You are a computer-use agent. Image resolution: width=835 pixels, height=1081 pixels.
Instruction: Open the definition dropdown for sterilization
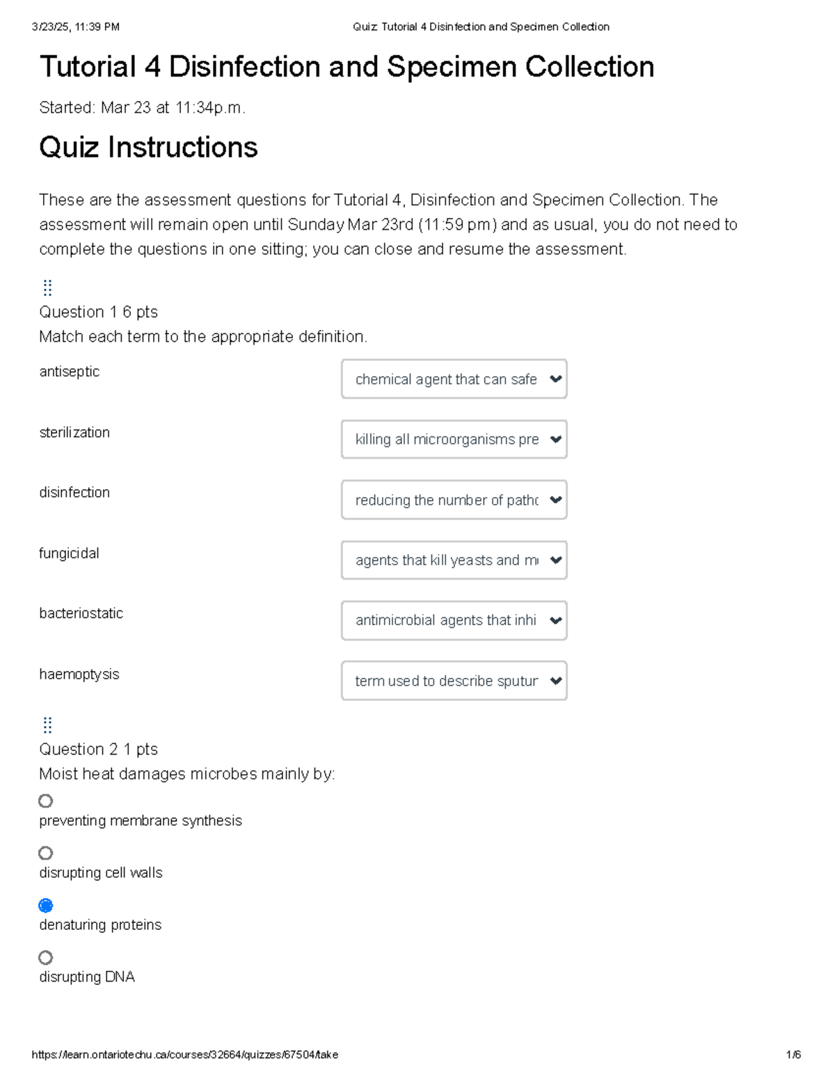pyautogui.click(x=454, y=439)
